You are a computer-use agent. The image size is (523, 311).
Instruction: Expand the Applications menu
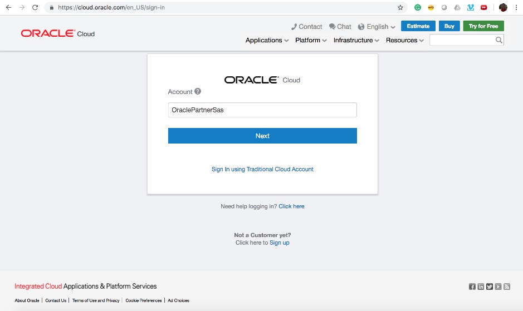point(267,40)
